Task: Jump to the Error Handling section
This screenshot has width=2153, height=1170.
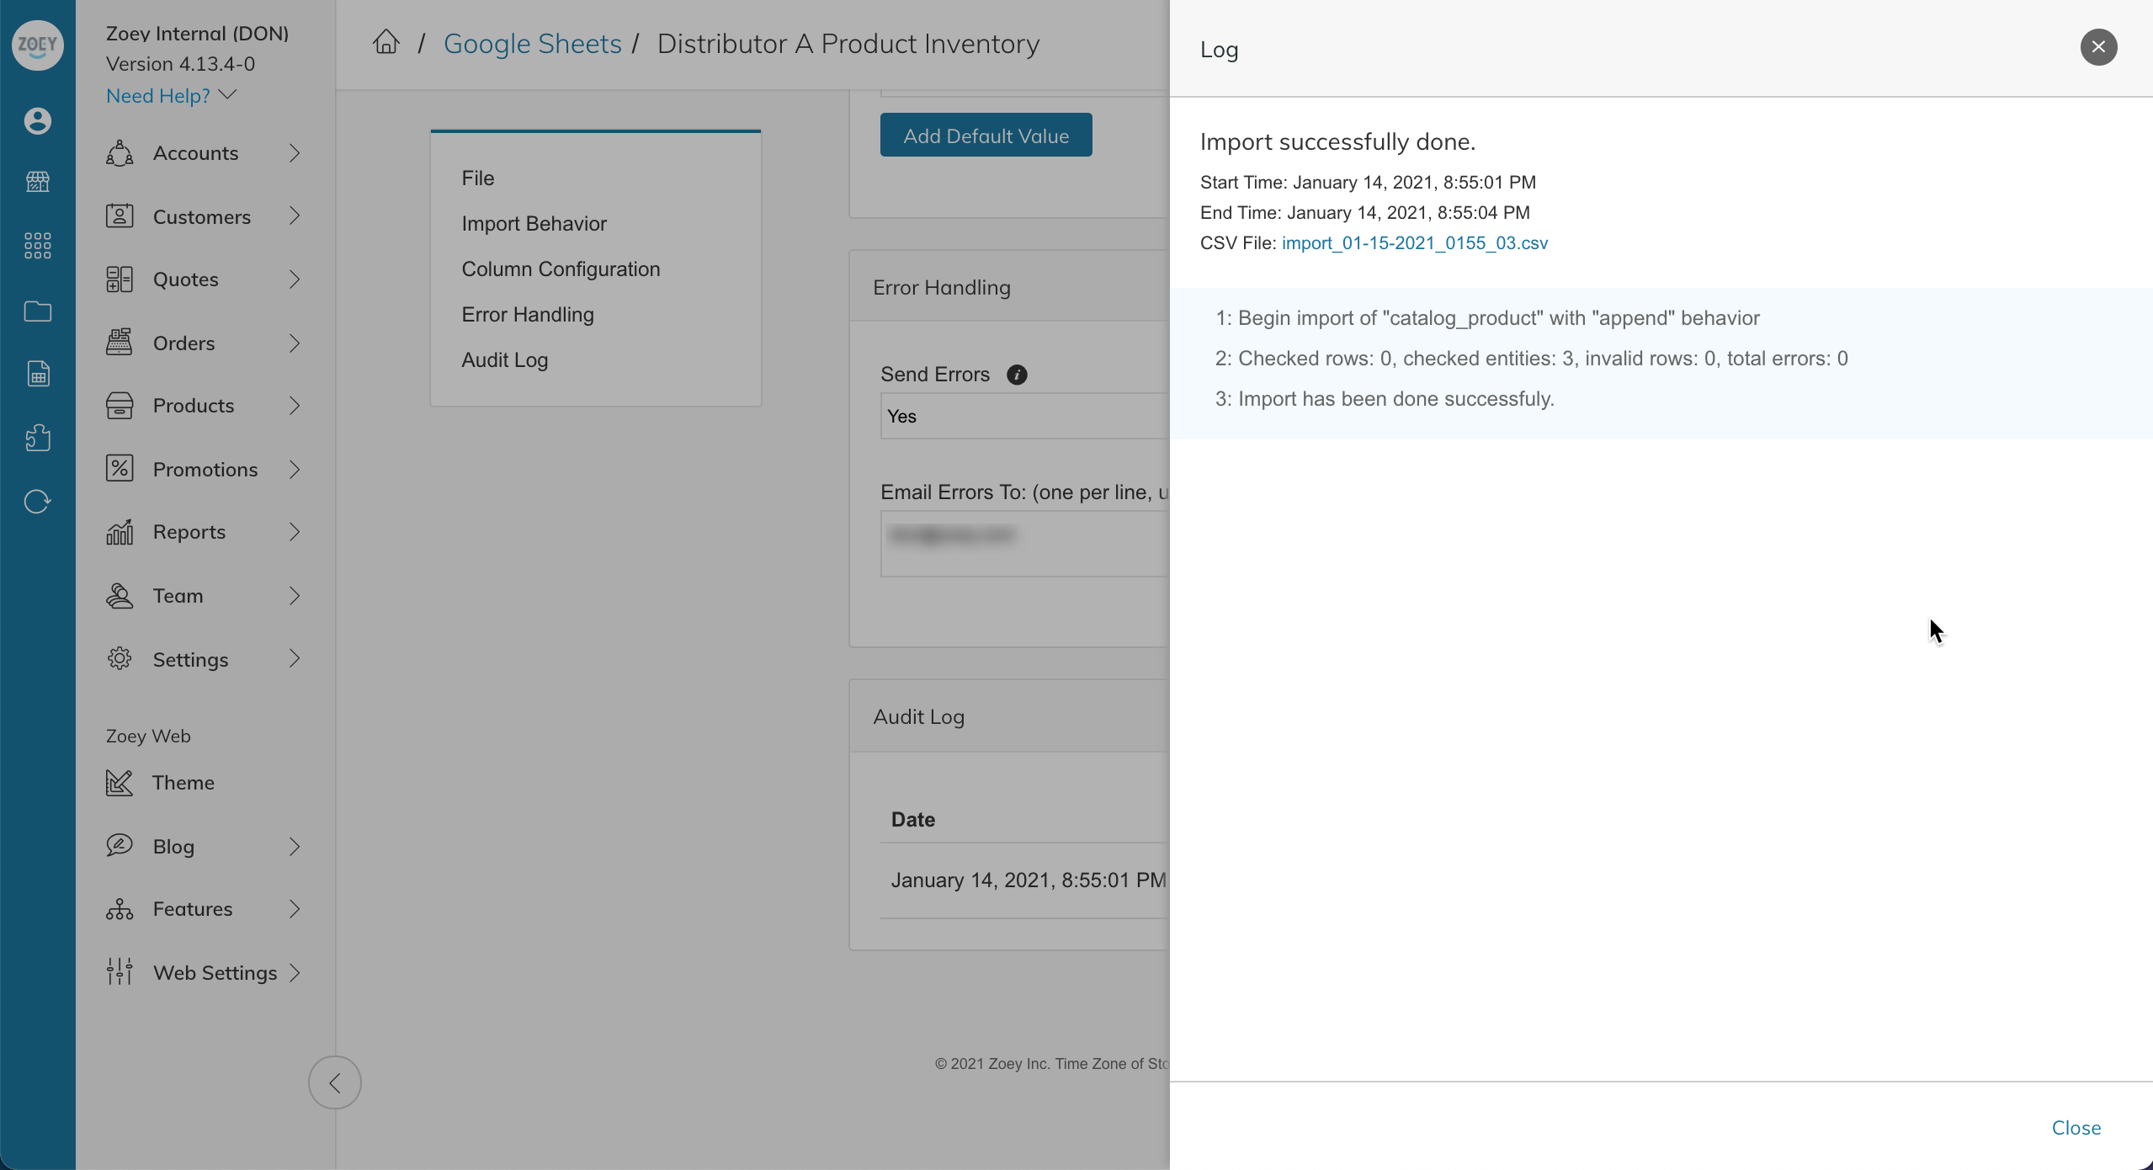Action: point(528,315)
